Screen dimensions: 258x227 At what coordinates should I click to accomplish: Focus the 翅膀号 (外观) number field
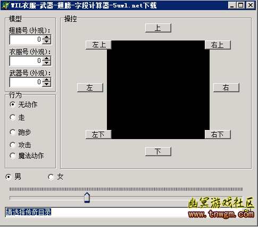(26, 39)
